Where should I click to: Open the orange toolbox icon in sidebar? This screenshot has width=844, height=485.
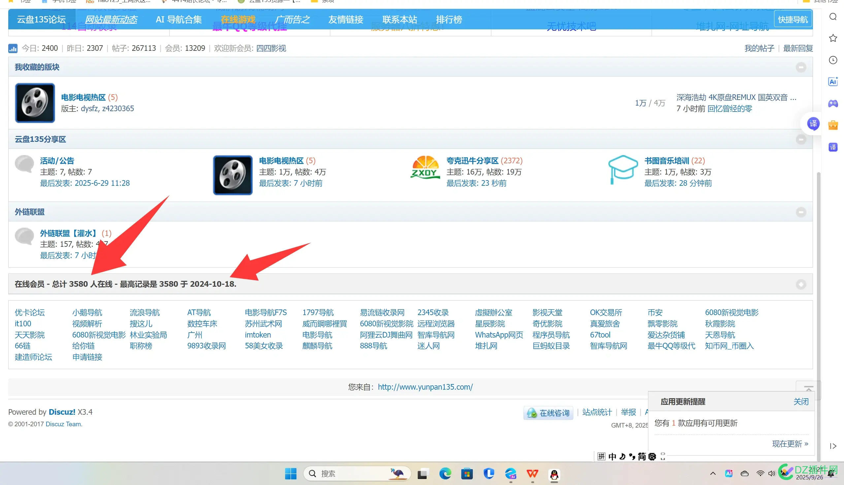833,125
